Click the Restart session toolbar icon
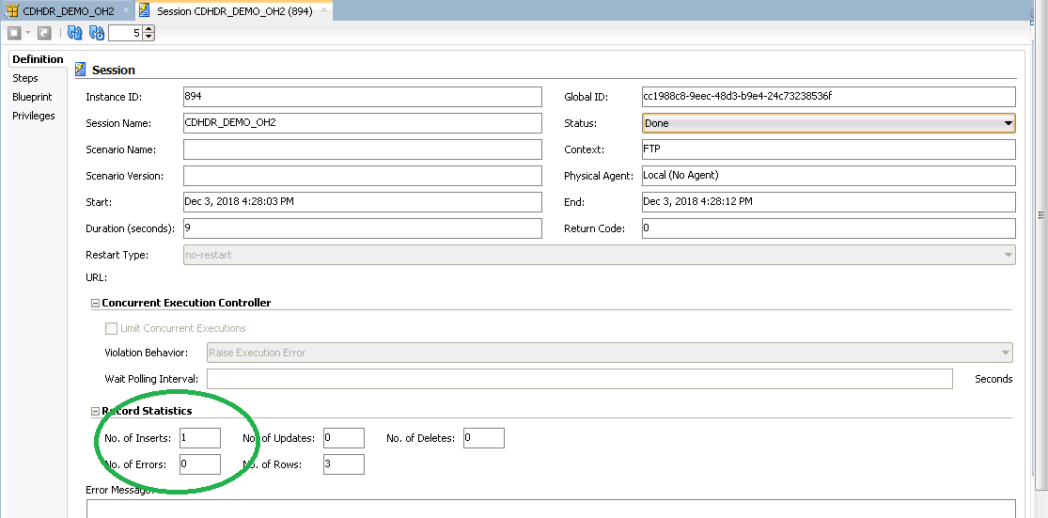Screen dimensions: 1048x518 coord(44,33)
